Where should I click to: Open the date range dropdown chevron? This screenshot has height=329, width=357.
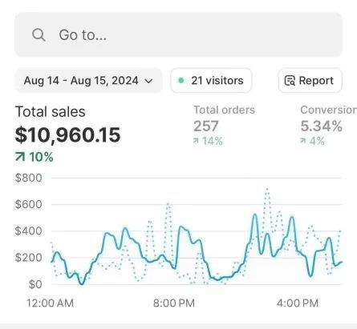(148, 81)
